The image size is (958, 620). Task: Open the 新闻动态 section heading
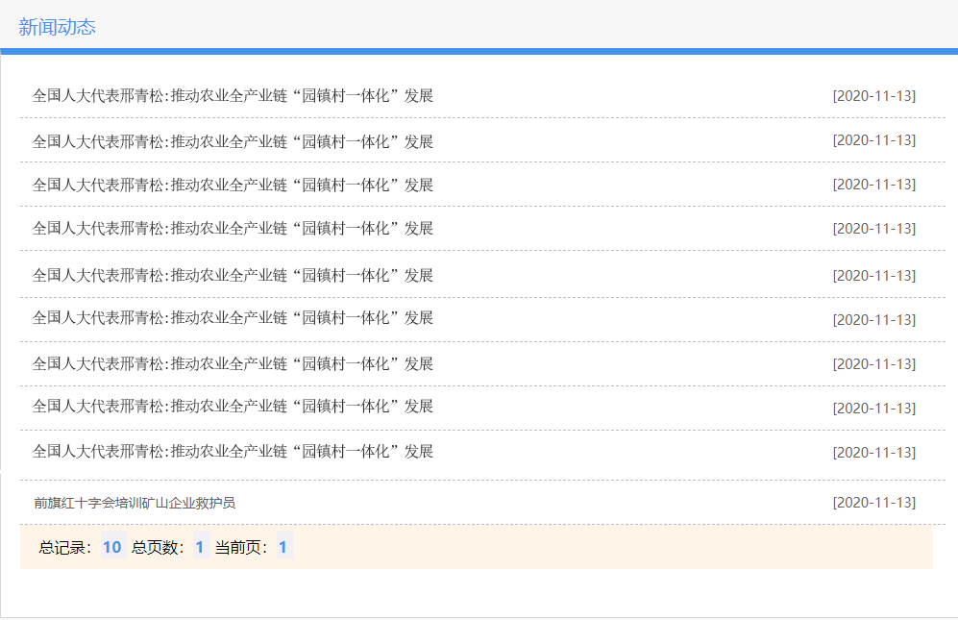pos(57,27)
